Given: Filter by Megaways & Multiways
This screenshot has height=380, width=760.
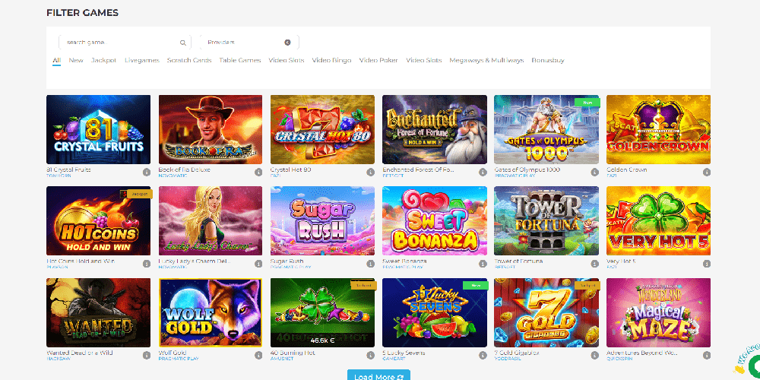Looking at the screenshot, I should click(486, 60).
